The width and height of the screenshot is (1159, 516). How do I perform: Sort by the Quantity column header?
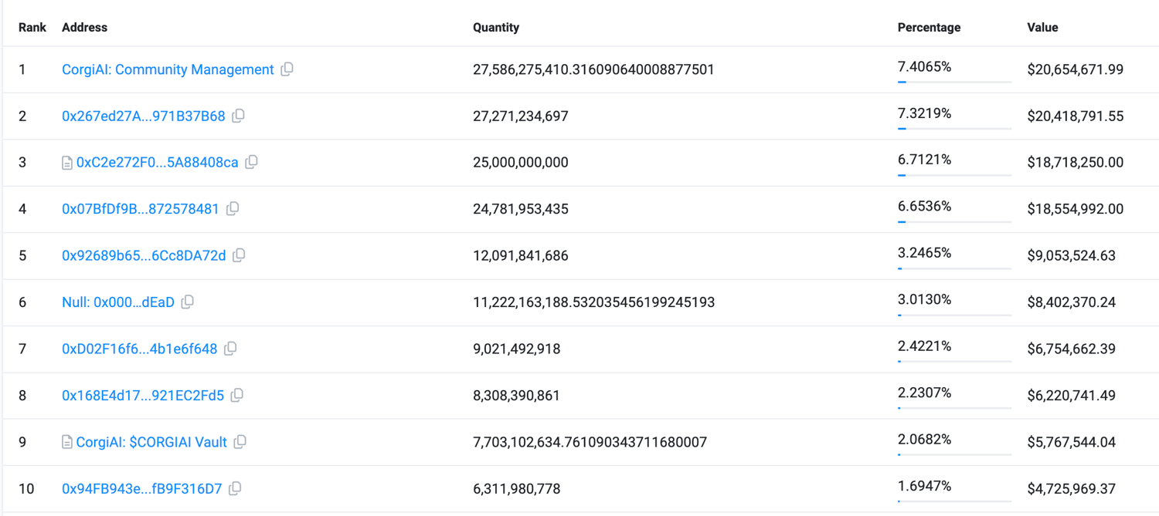click(x=495, y=27)
